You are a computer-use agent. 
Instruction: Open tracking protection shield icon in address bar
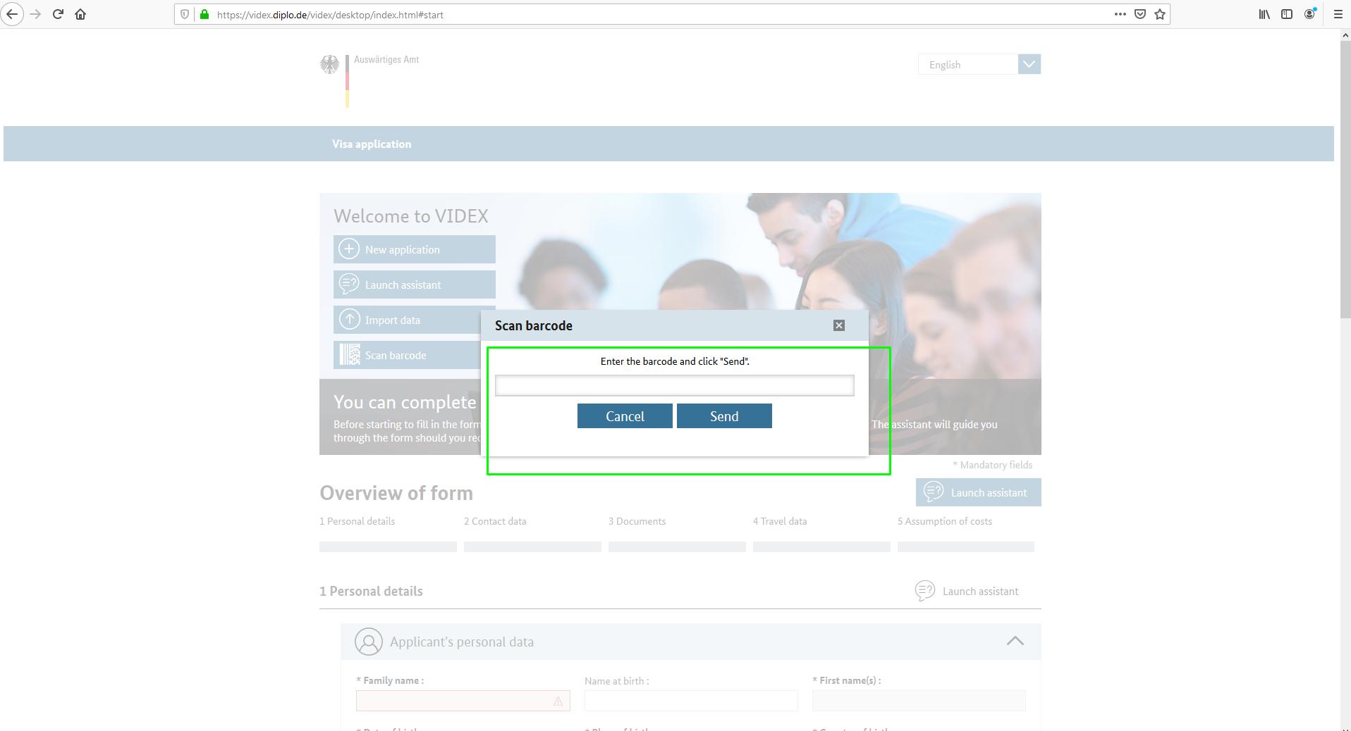click(185, 14)
